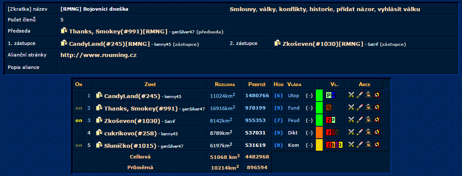Click prestige value 1480766

tap(257, 95)
